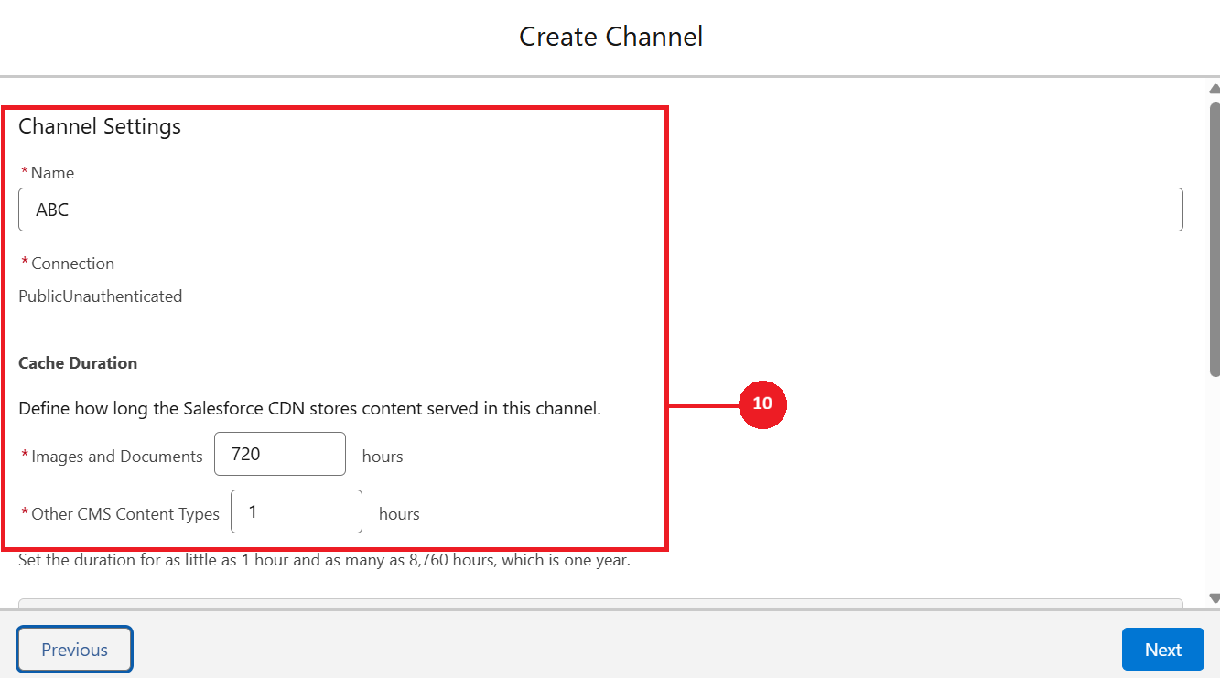Click the Name input field containing ABC
This screenshot has height=678, width=1220.
(599, 210)
